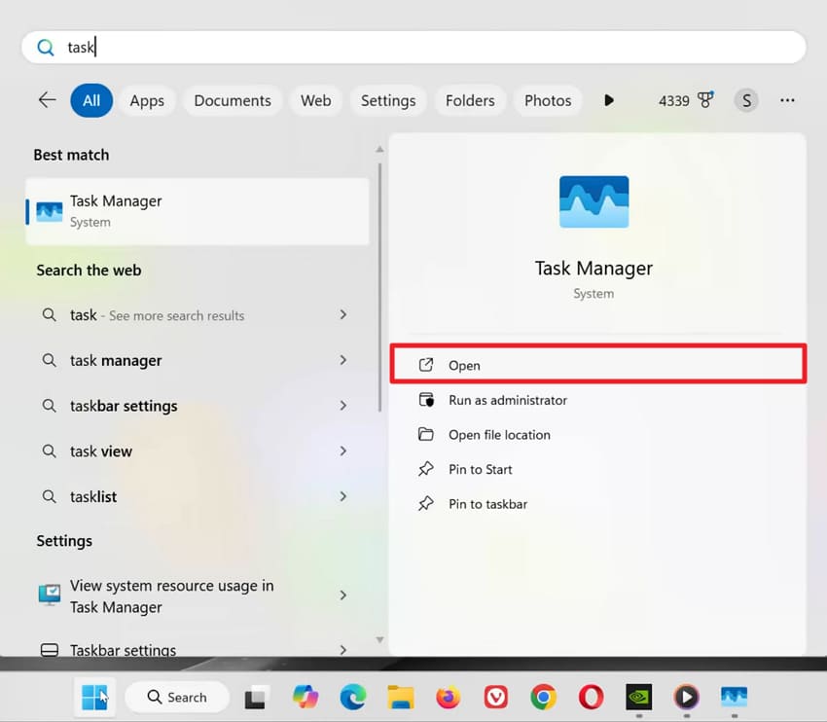Click the taskbar Search box
827x722 pixels.
(x=177, y=698)
